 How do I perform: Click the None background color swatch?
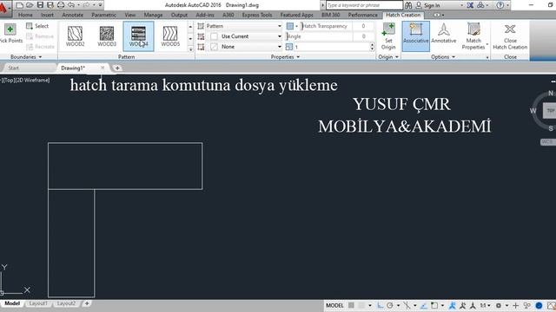tap(214, 46)
